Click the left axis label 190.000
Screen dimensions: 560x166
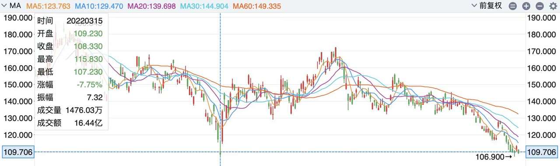point(18,17)
